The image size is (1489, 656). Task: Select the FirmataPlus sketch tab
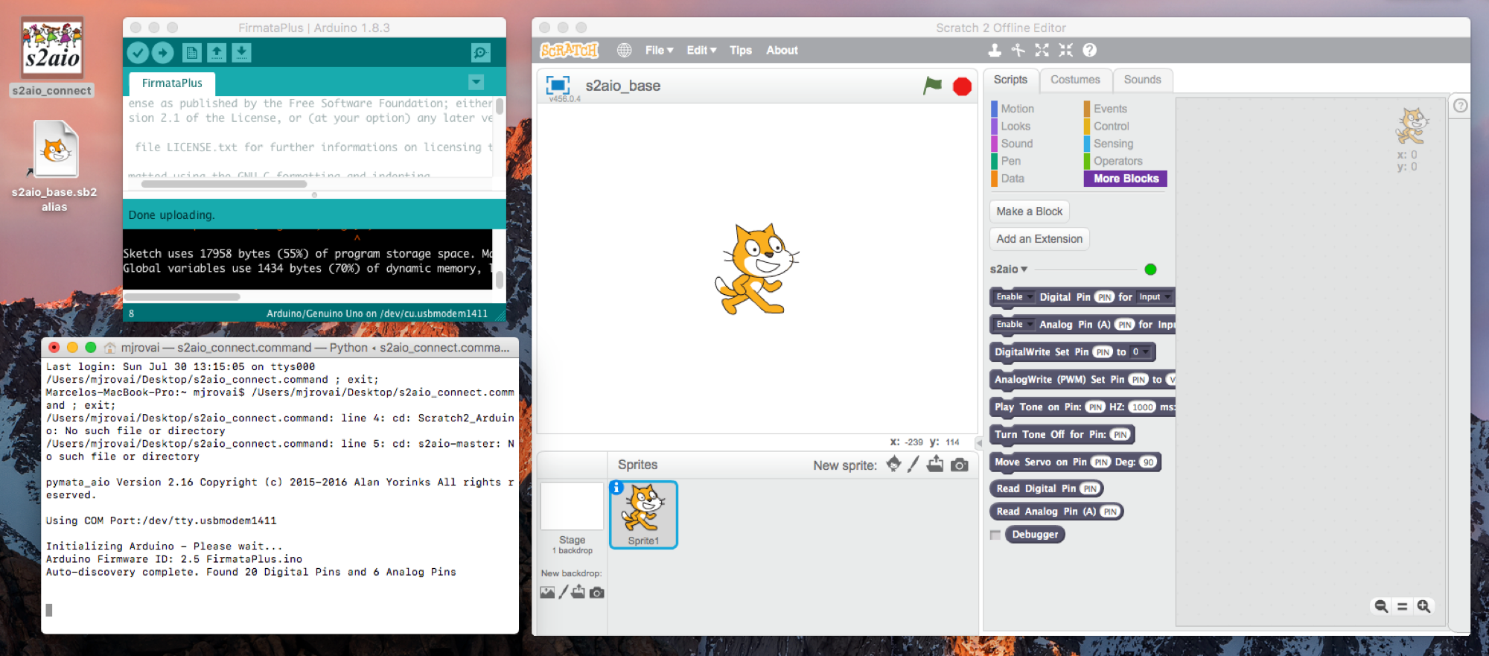click(x=172, y=83)
